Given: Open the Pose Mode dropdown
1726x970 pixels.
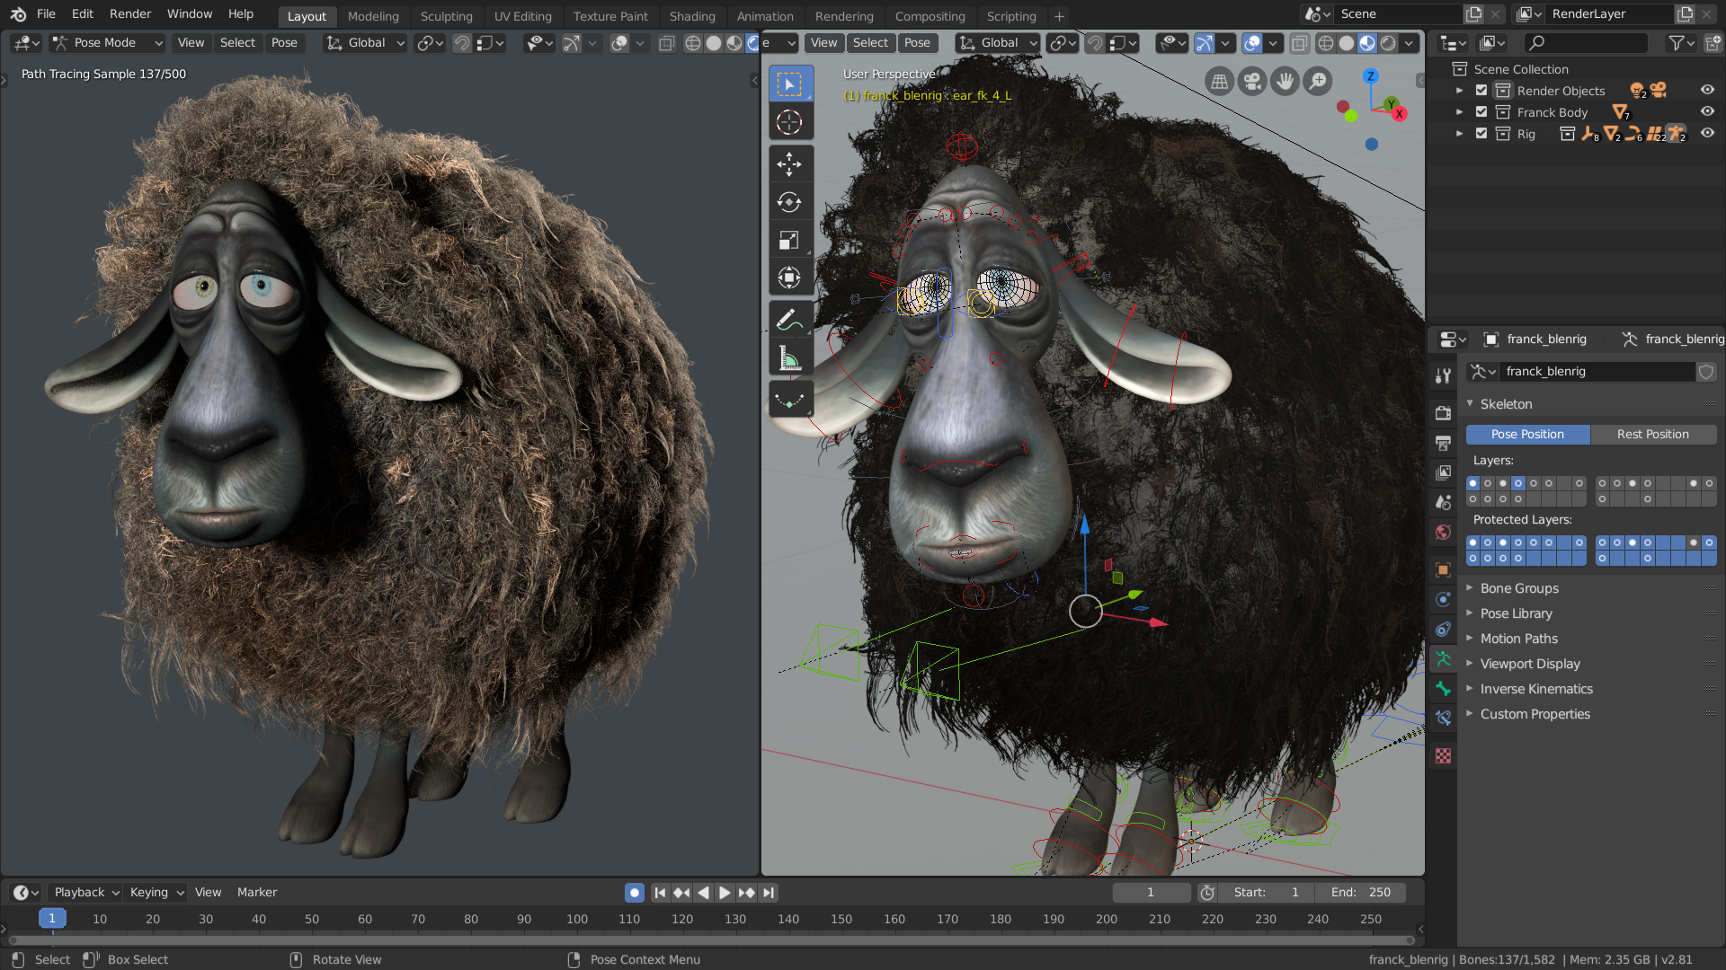Looking at the screenshot, I should coord(107,42).
